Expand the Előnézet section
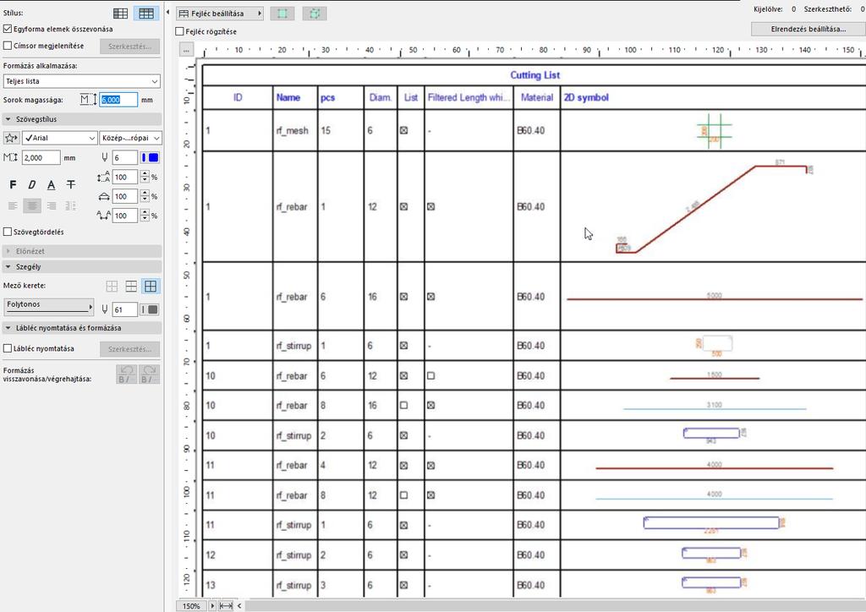 (82, 251)
